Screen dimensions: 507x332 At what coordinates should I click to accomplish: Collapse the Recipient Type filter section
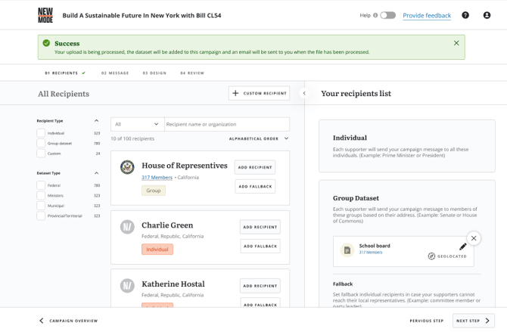96,121
